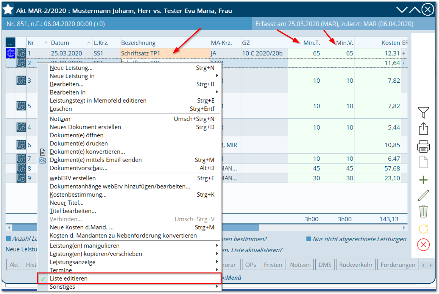Select 'Dokumentvorschau...' menu entry
The image size is (439, 294).
point(129,168)
